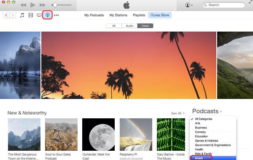The width and height of the screenshot is (253, 160).
Task: Select the Arts category
Action: 213,123
